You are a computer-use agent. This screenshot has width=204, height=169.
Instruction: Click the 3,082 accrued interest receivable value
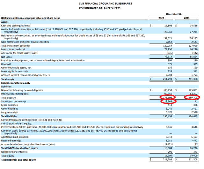(169, 75)
